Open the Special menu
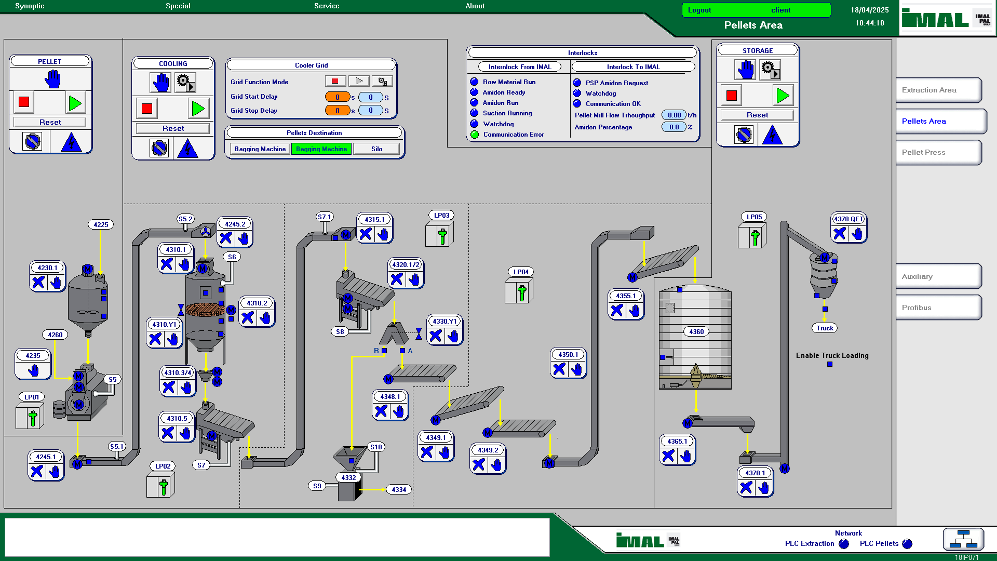Viewport: 997px width, 561px height. click(x=178, y=6)
